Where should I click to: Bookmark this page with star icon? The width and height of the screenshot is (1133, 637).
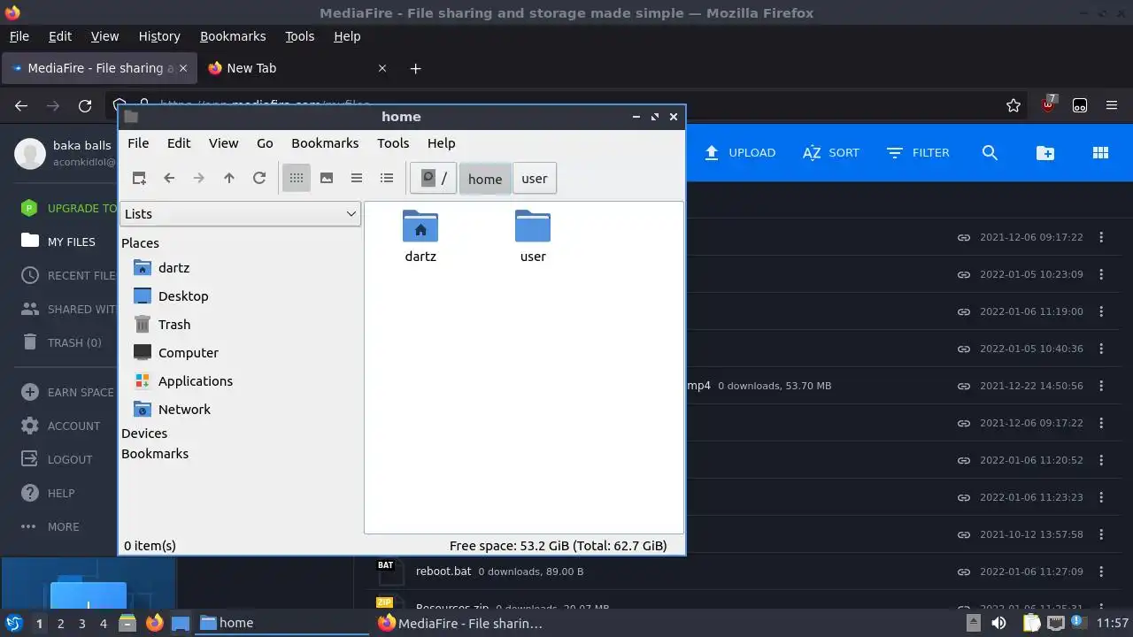point(1014,105)
